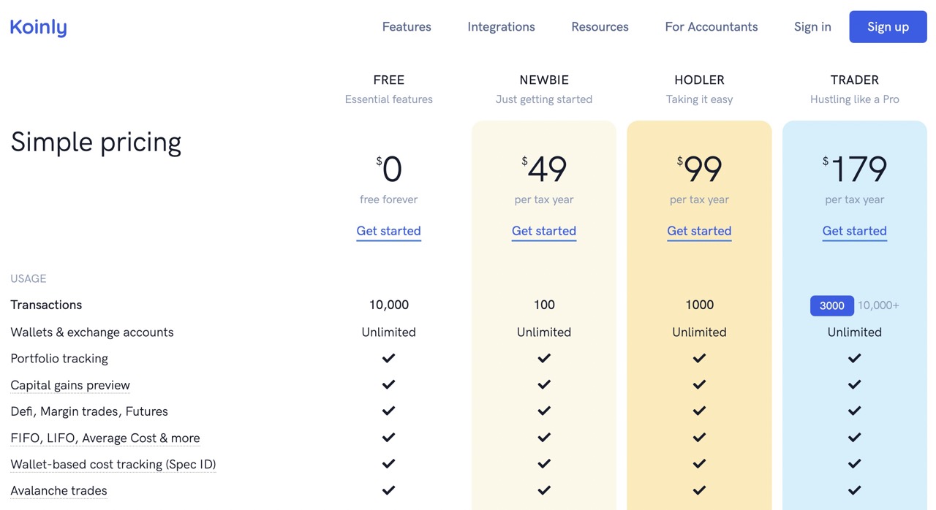Open the Resources menu
The width and height of the screenshot is (936, 510).
600,26
